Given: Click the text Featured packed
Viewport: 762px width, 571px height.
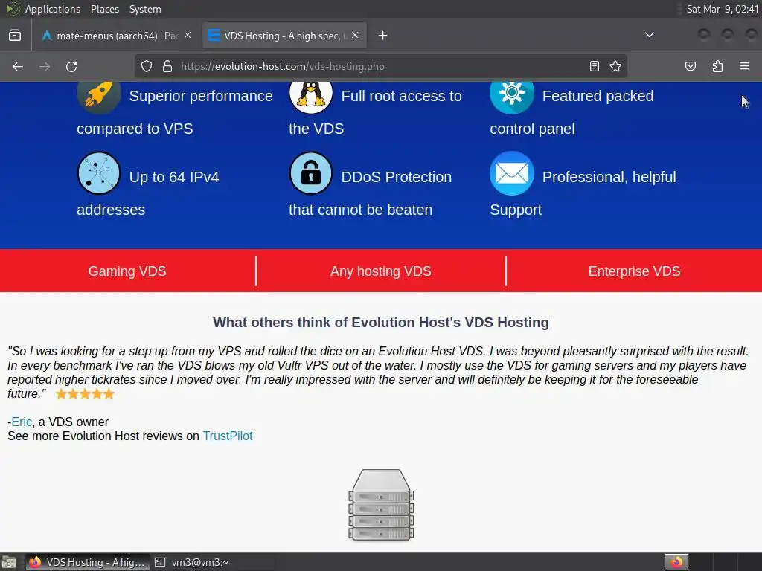Looking at the screenshot, I should [x=598, y=96].
